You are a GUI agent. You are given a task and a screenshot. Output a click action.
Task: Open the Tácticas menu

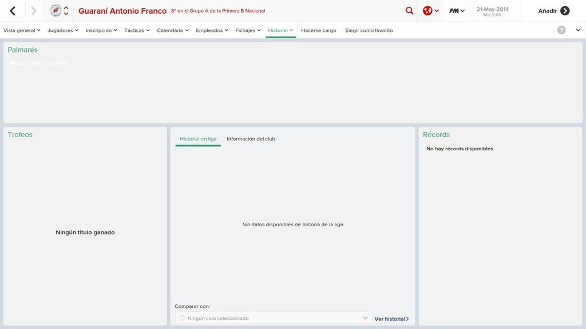click(x=137, y=30)
